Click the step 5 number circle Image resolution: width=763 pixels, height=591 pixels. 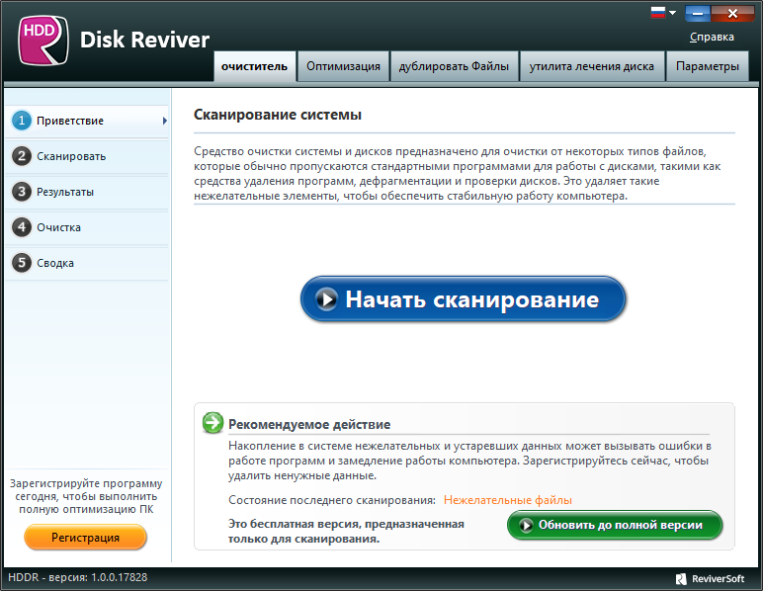[x=22, y=263]
